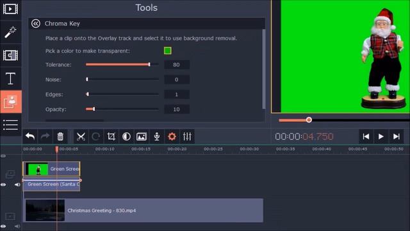
Task: Mute the overlay track speaker icon
Action: 17,185
